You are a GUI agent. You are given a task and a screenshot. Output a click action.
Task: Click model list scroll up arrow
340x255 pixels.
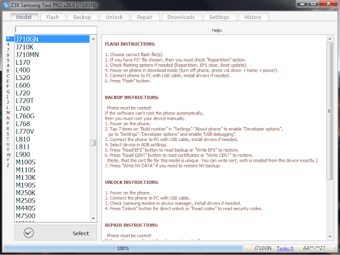(93, 39)
